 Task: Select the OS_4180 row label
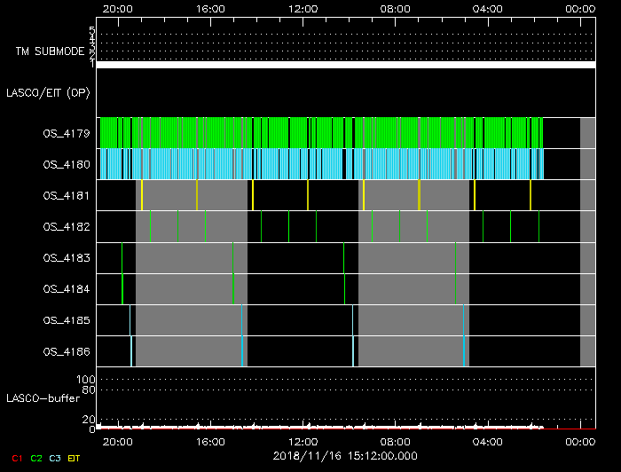coord(67,165)
